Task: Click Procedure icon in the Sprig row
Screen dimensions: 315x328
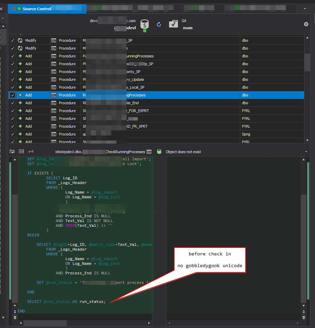Action: coord(54,134)
